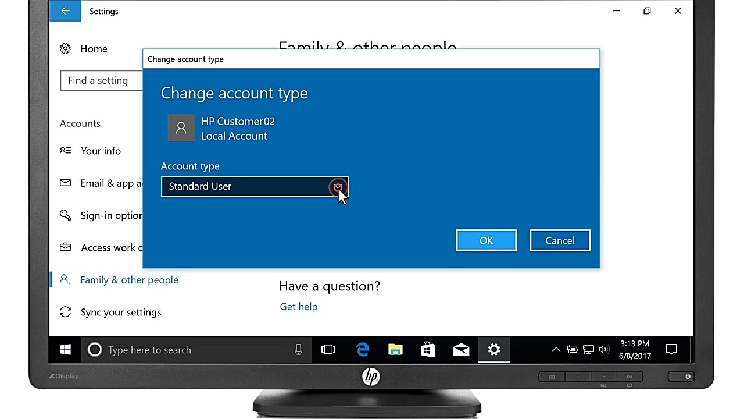Viewport: 744px width, 419px height.
Task: Click the Cortana circle icon
Action: tap(95, 350)
